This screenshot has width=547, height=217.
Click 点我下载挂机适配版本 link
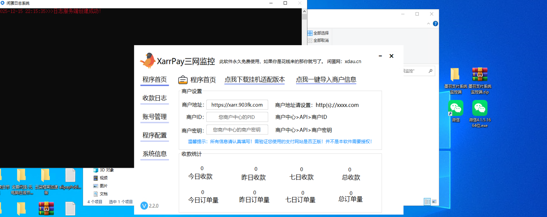(255, 80)
